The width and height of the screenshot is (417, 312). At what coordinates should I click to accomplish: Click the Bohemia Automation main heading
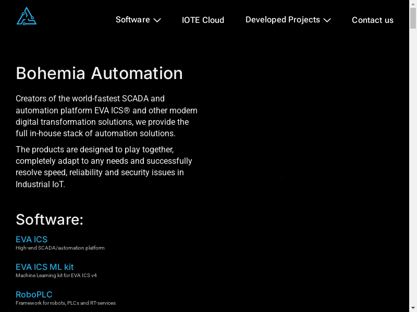(99, 73)
